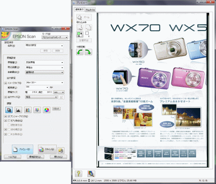Click the Preview (プレビュー) button
Image resolution: width=216 pixels, height=184 pixels.
[23, 149]
